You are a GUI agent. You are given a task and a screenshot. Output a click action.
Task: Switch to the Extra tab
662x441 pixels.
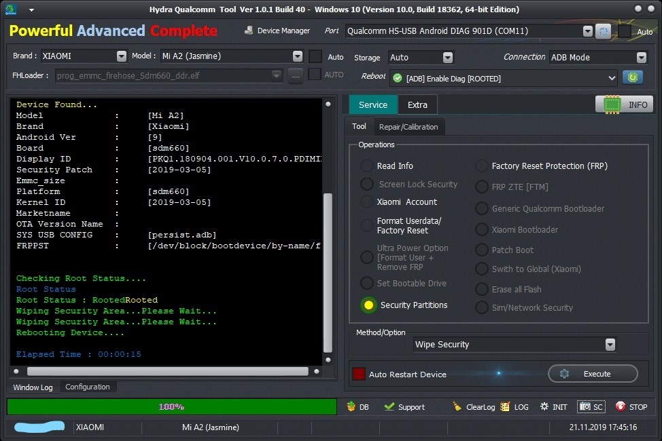[417, 104]
